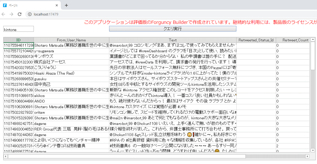Select the キンボウズ user name cell
This screenshot has width=317, height=164.
pyautogui.click(x=72, y=56)
